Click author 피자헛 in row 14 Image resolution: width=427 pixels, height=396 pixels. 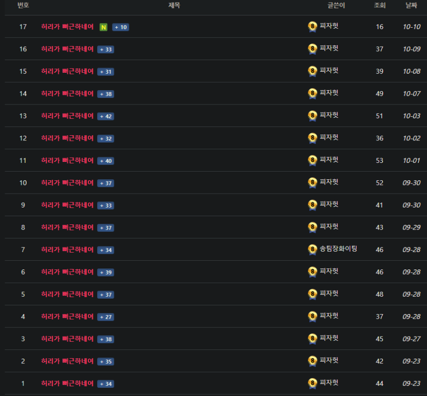tap(329, 93)
